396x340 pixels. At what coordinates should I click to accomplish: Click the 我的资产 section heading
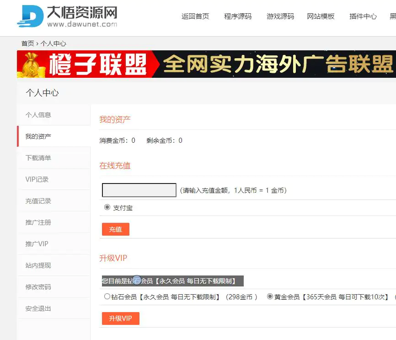[115, 119]
